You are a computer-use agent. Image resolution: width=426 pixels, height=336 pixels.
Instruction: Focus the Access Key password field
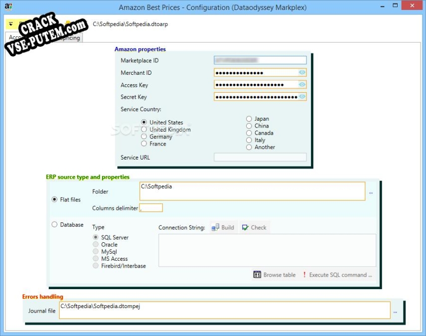[x=256, y=85]
